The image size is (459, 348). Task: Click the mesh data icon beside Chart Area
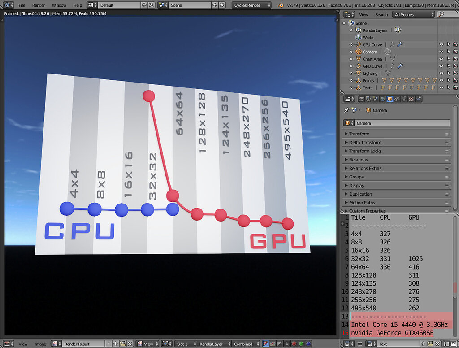coord(393,59)
